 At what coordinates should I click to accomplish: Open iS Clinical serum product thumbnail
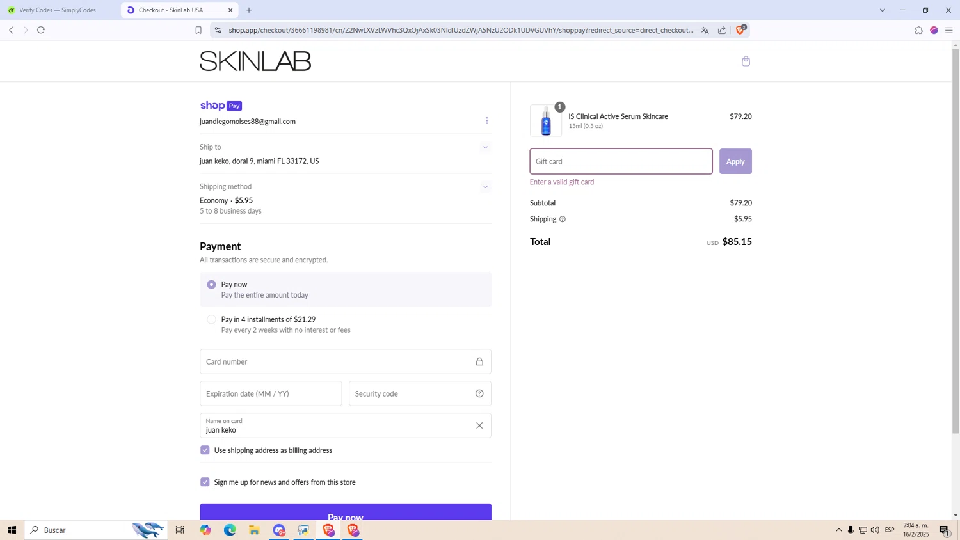pos(546,120)
